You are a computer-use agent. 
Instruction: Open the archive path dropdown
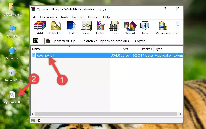181,41
